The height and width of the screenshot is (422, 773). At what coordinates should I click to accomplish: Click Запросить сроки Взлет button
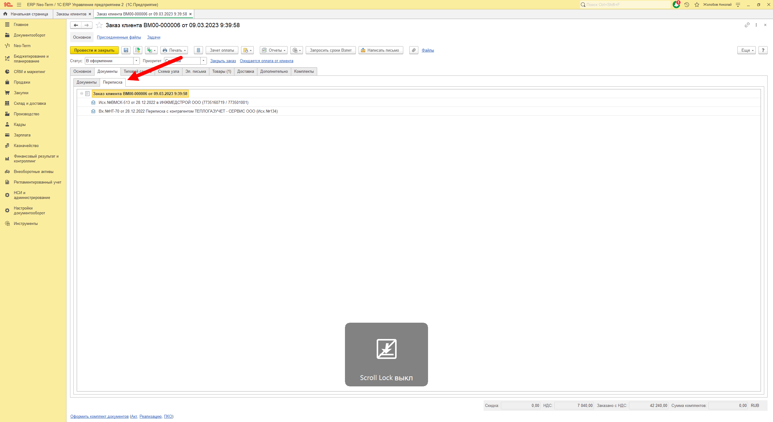tap(331, 50)
